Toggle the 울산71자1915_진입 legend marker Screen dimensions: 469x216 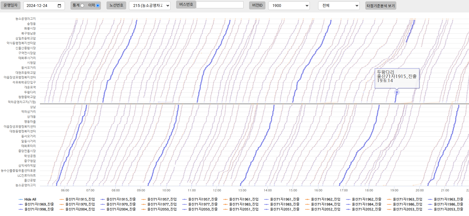point(62,199)
